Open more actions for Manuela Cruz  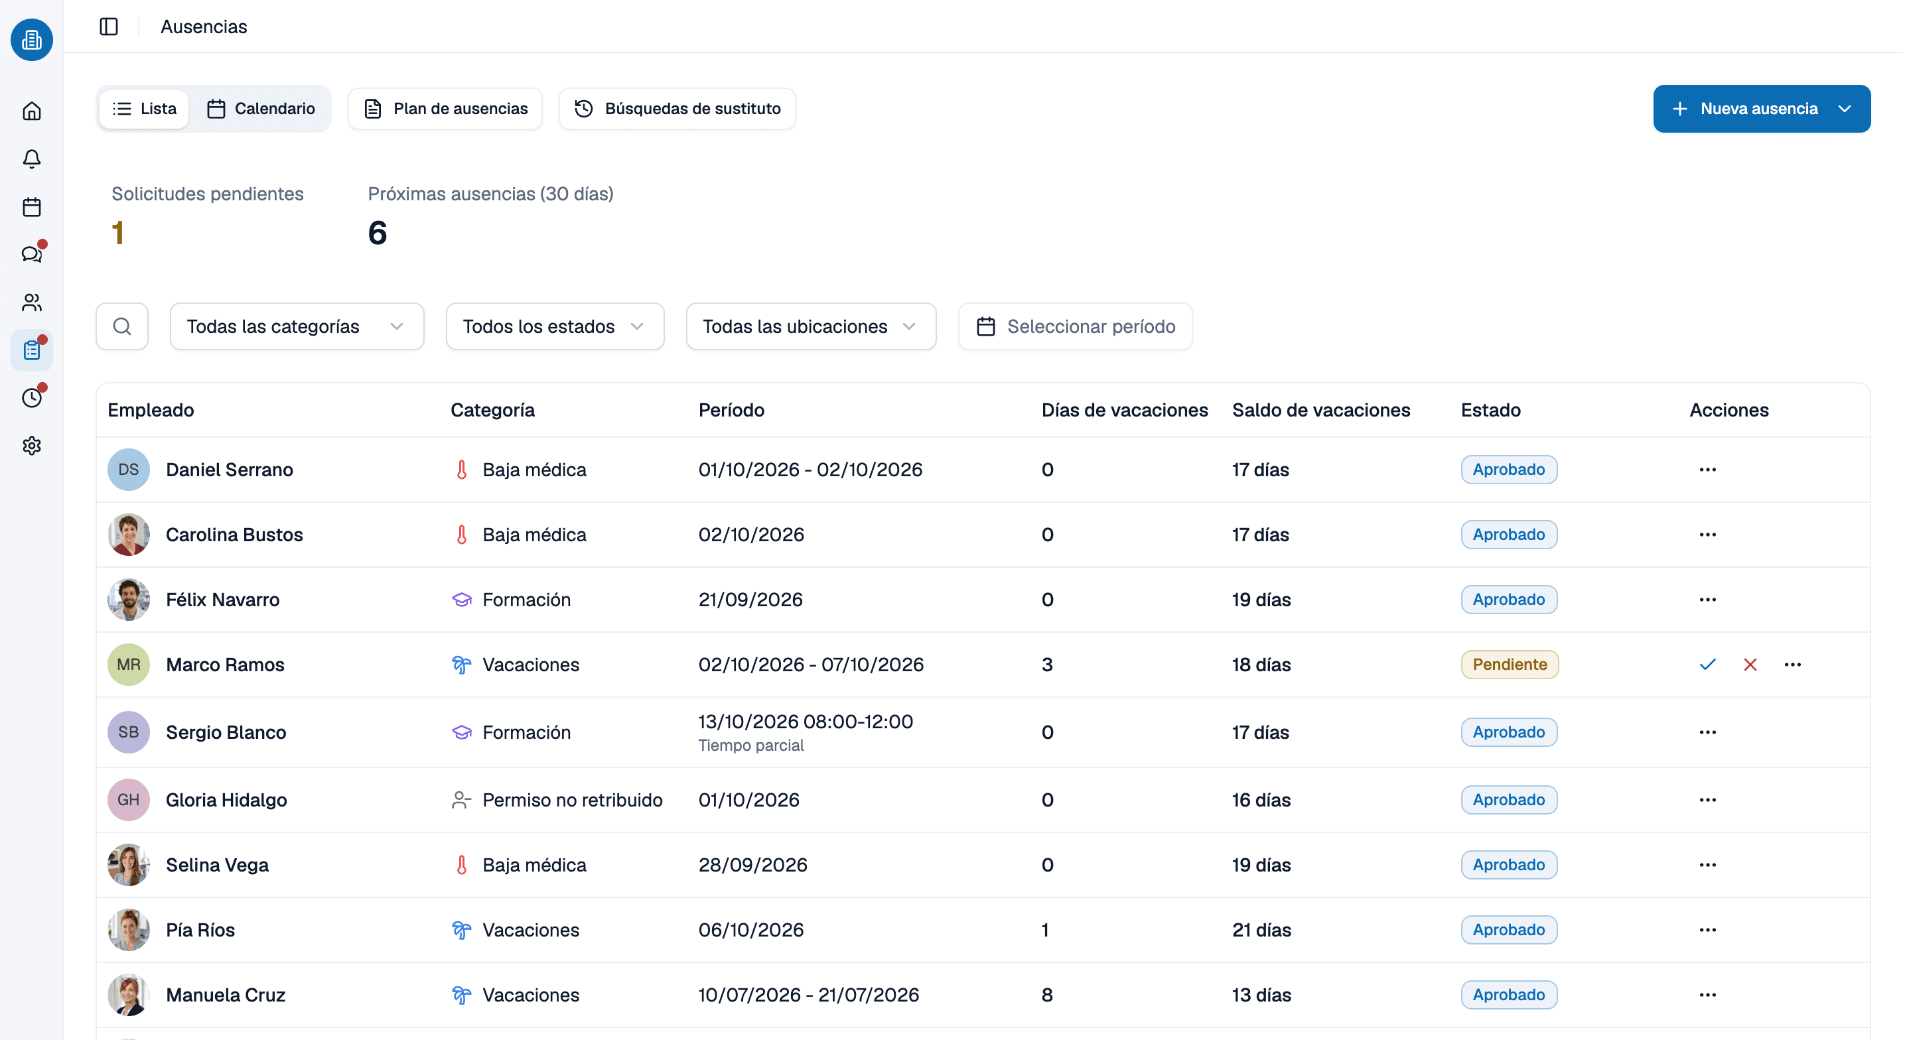1708,995
